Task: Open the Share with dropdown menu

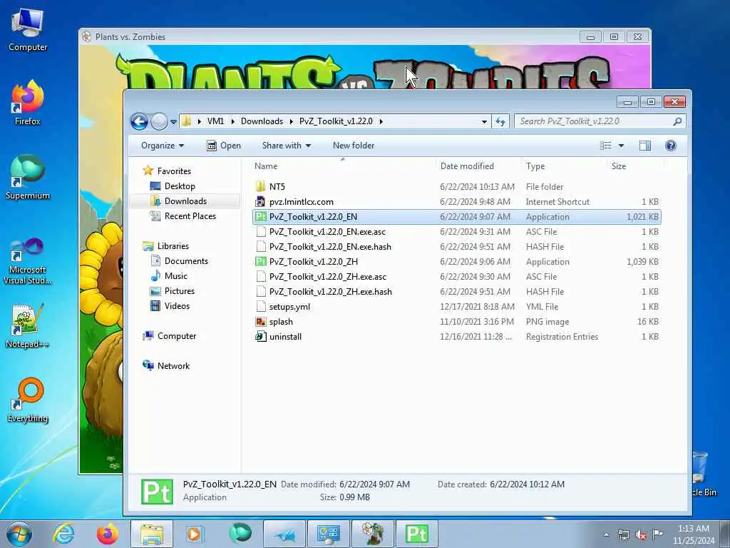Action: pos(287,146)
